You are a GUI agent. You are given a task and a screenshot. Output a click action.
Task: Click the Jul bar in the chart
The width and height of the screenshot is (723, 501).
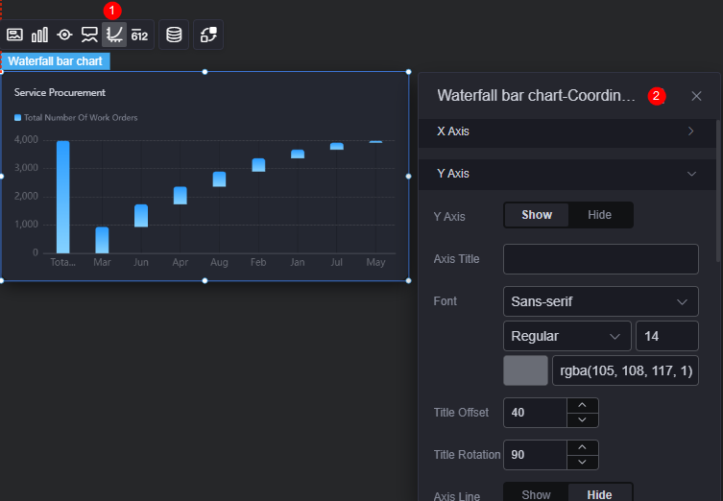[337, 146]
